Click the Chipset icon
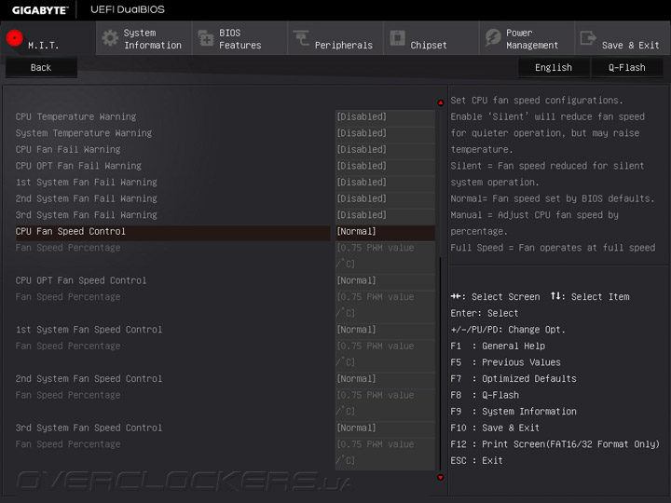 pyautogui.click(x=397, y=37)
